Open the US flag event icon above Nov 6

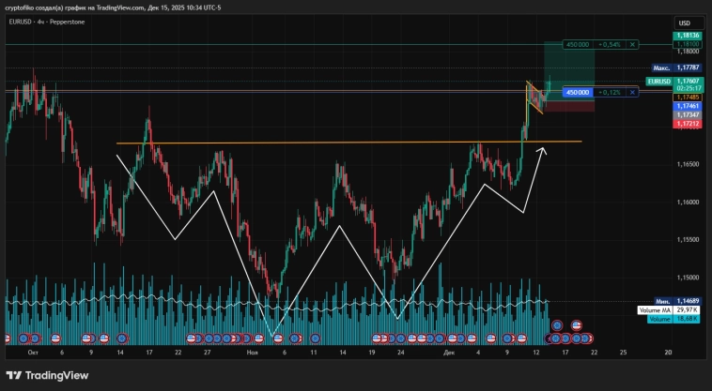tap(278, 338)
